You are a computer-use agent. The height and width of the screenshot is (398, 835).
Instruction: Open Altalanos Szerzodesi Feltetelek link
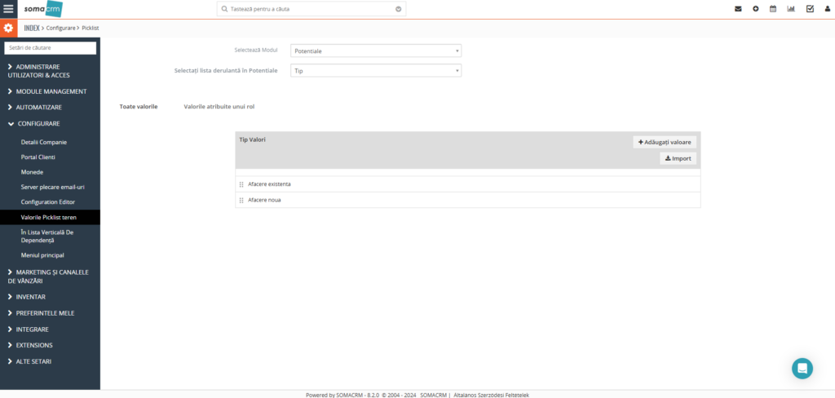coord(491,395)
